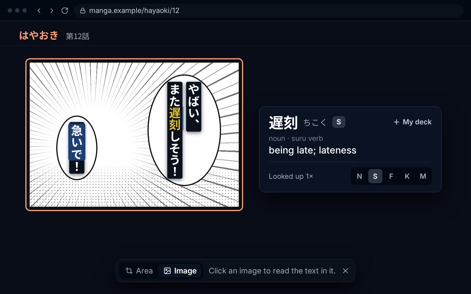Image resolution: width=471 pixels, height=294 pixels.
Task: Click the 'Looked up 1×' counter
Action: (291, 176)
